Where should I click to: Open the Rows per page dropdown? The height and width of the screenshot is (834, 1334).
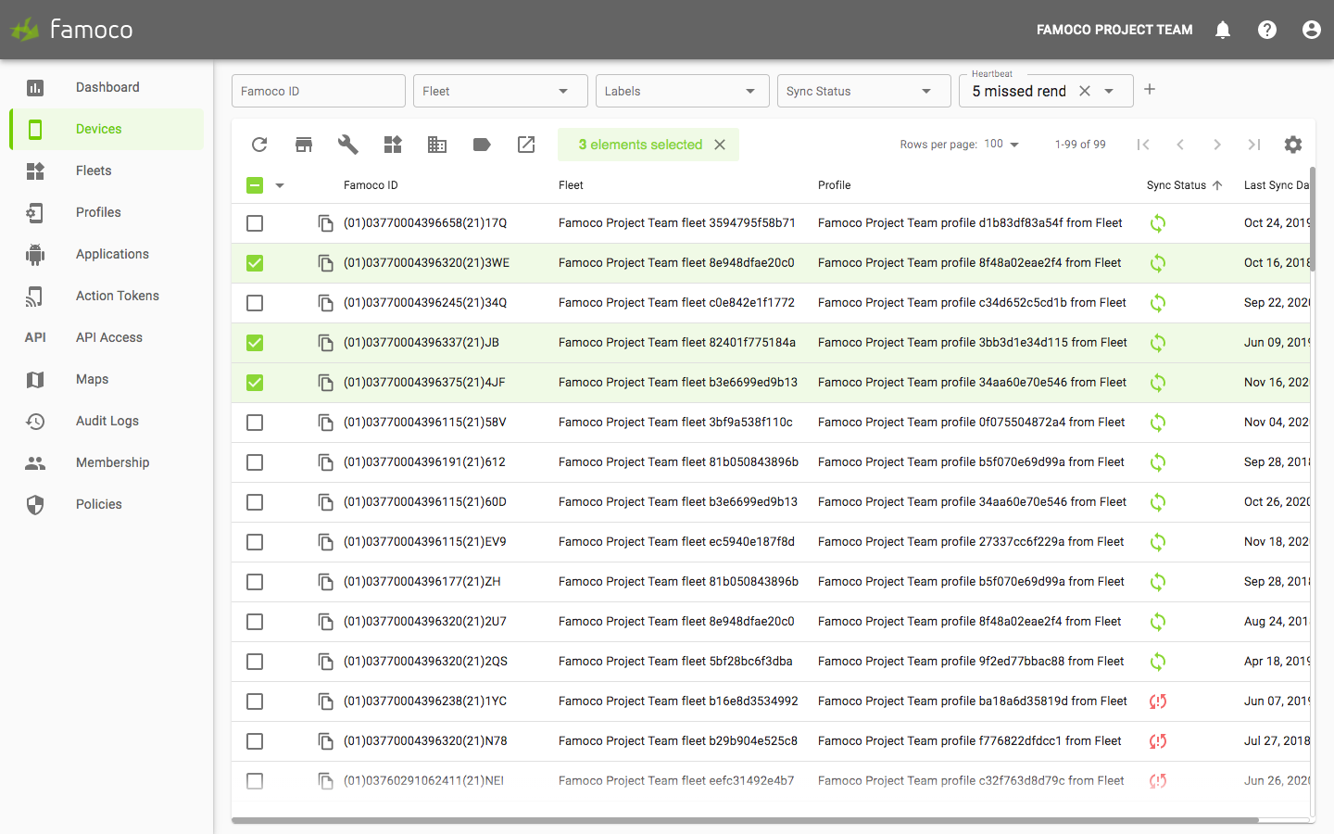1001,145
